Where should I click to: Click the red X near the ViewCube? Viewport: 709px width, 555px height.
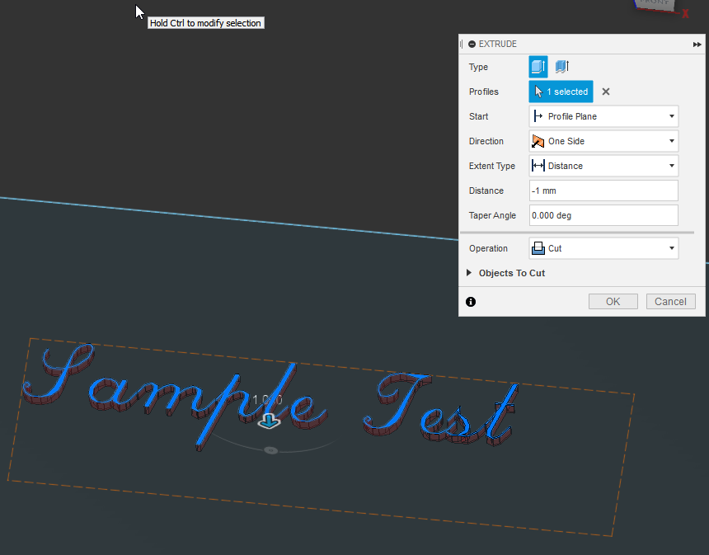tap(684, 14)
